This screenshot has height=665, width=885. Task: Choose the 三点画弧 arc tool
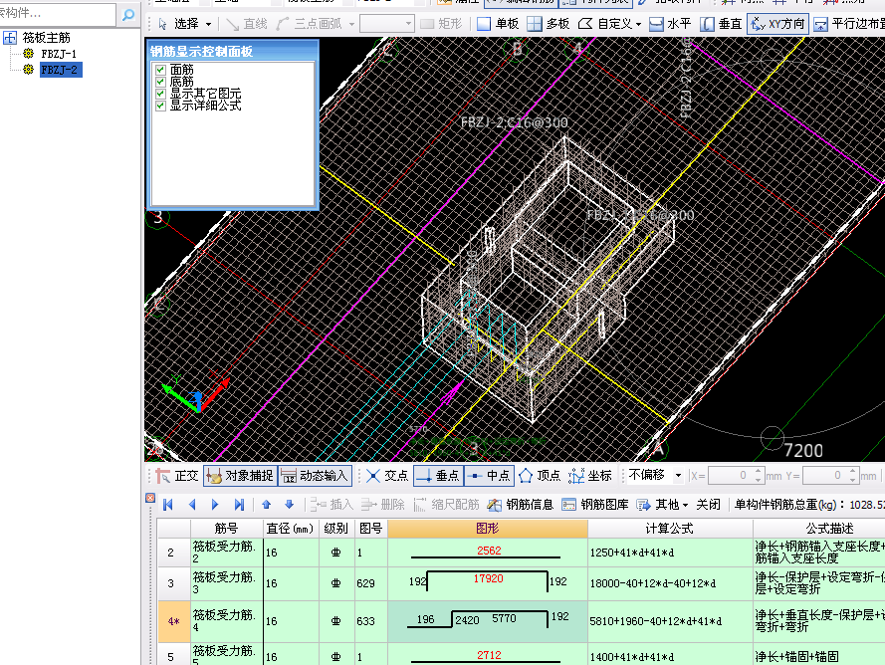click(310, 24)
